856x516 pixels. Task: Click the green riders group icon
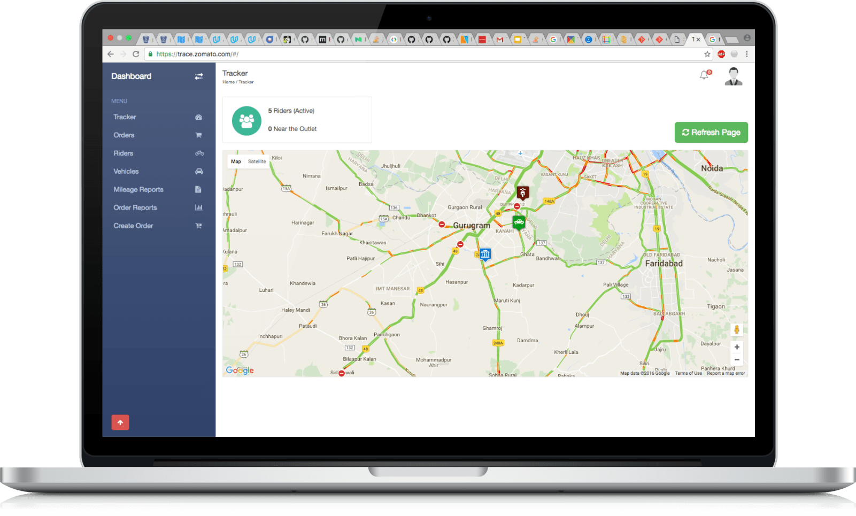pyautogui.click(x=246, y=121)
